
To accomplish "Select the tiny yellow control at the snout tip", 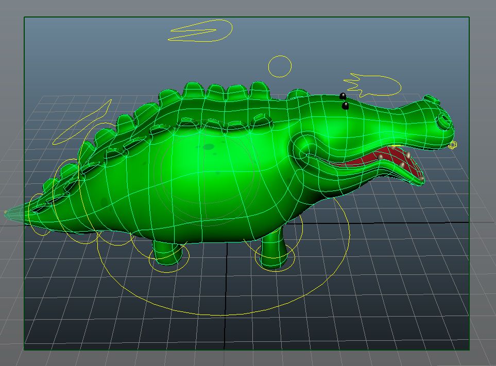I will [x=453, y=146].
